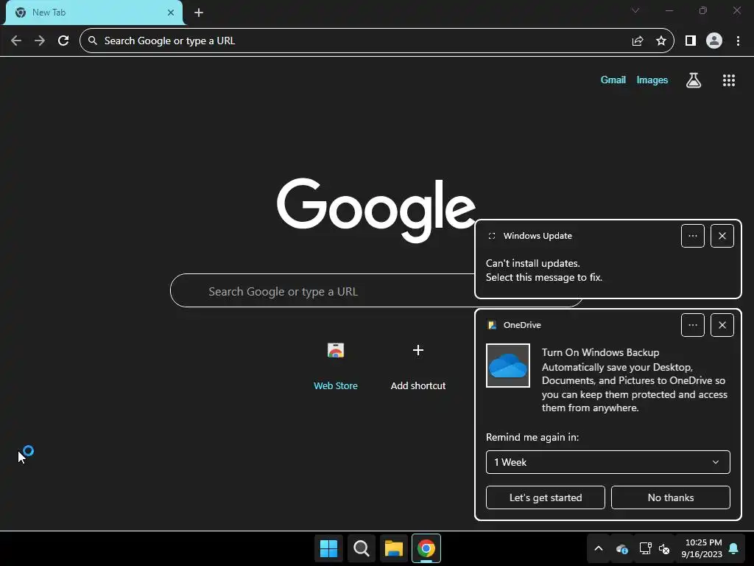Click the muted volume tray icon
The height and width of the screenshot is (566, 754).
pos(664,548)
